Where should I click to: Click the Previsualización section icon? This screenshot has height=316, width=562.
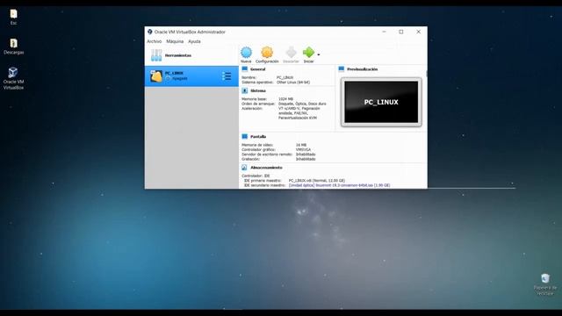click(342, 68)
